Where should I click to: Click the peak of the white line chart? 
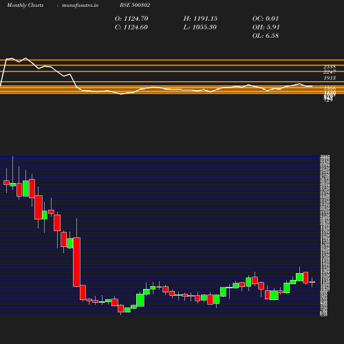click(25, 58)
